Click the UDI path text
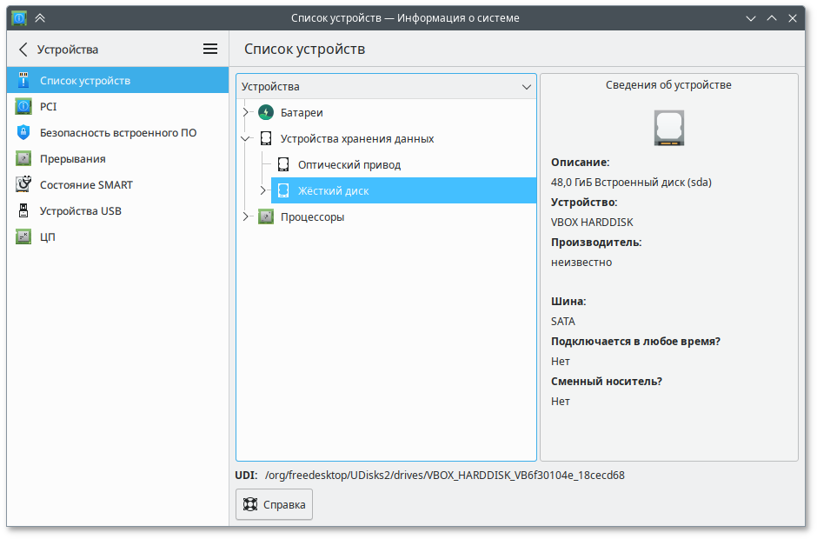 click(x=444, y=476)
